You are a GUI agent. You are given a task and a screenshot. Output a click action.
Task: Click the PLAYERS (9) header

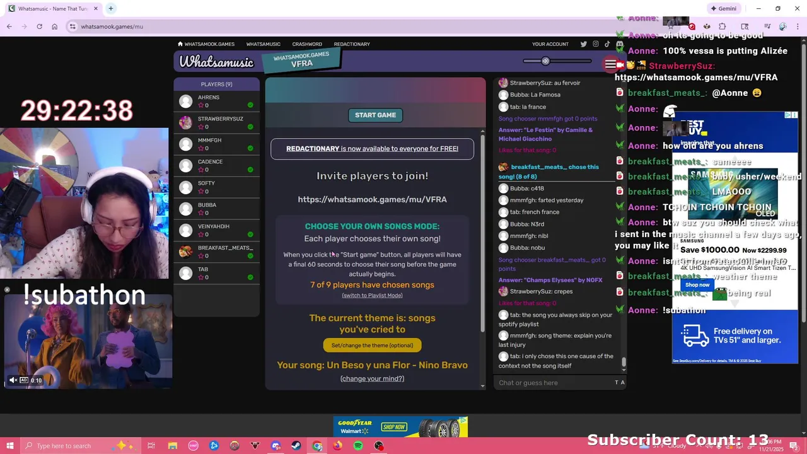point(216,84)
